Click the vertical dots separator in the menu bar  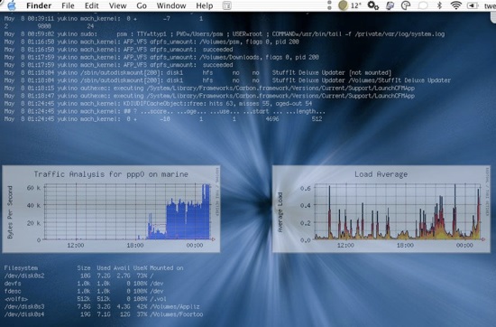(329, 5)
